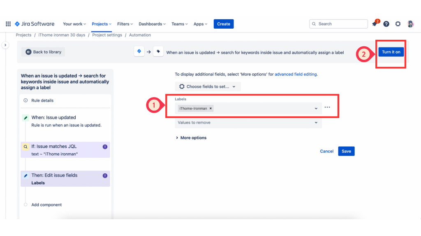Open the user profile avatar

410,24
